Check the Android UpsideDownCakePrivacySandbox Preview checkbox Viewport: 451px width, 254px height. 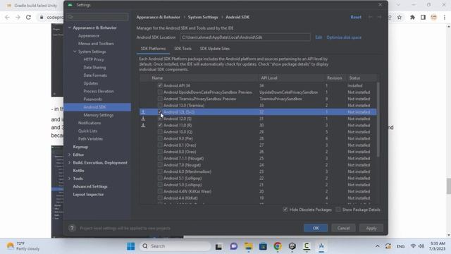point(160,92)
